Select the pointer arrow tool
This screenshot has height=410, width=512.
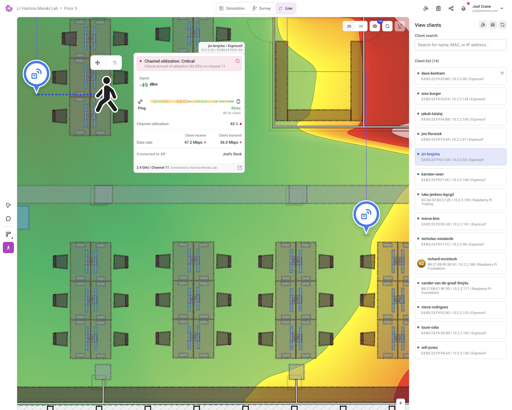9,205
